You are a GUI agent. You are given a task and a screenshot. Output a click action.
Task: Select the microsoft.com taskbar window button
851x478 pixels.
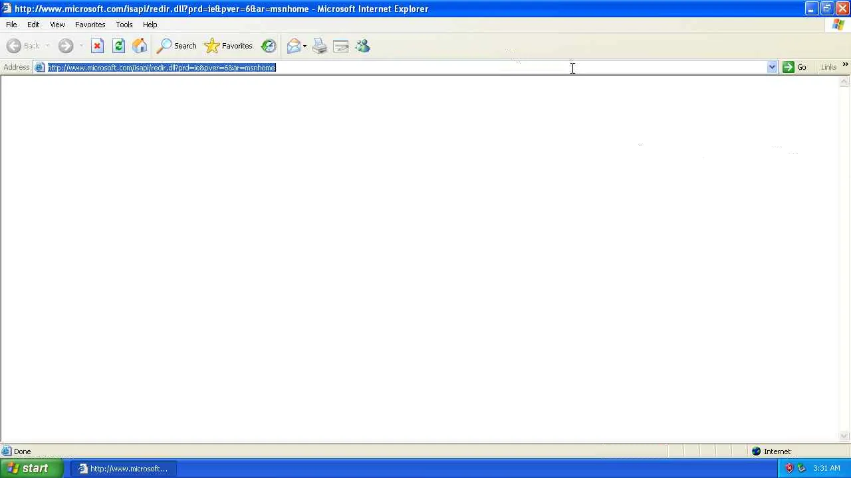[124, 469]
